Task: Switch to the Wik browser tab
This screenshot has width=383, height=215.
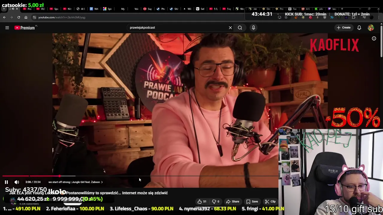Action: [x=187, y=9]
